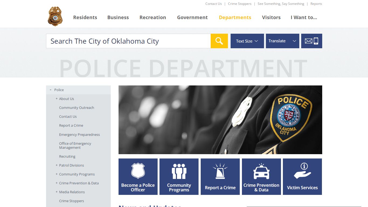
Task: Click the top Contact Us link
Action: (x=214, y=4)
